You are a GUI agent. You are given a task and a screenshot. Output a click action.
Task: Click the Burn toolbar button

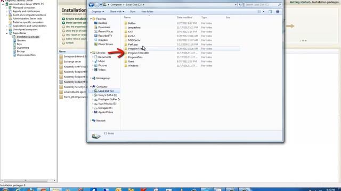[x=133, y=12]
